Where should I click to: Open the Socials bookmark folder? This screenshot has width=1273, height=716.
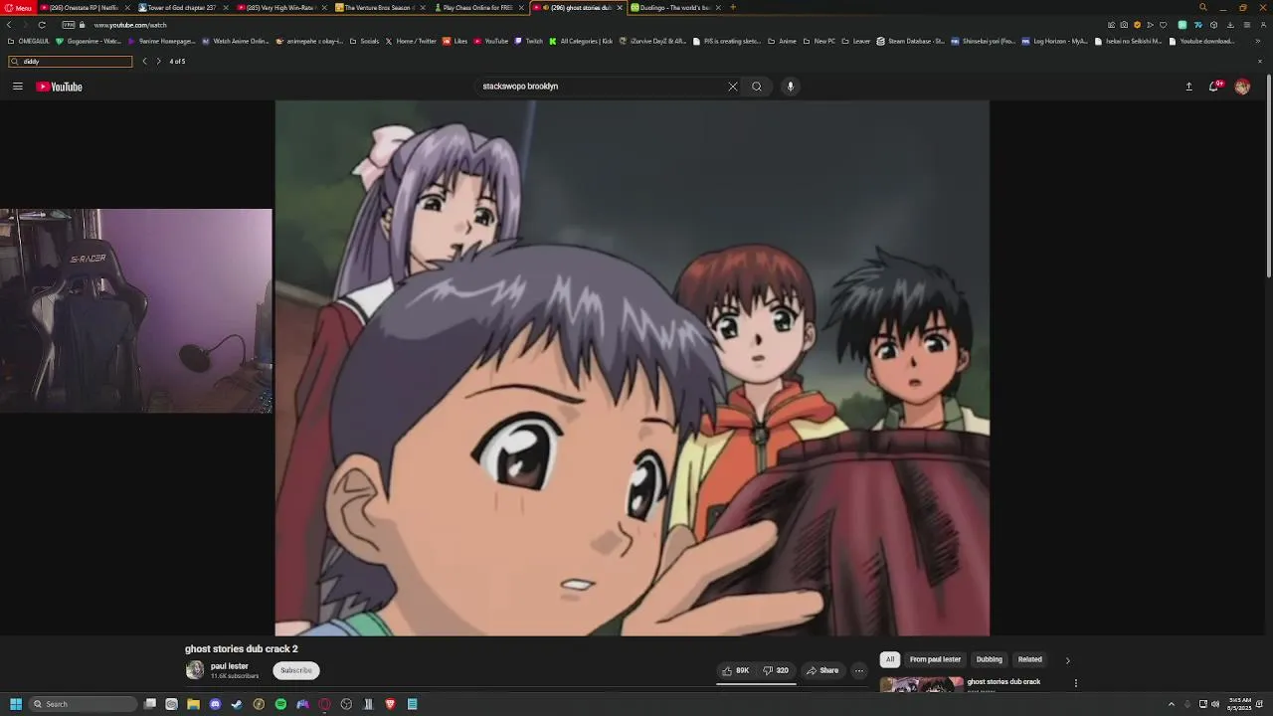pos(364,42)
